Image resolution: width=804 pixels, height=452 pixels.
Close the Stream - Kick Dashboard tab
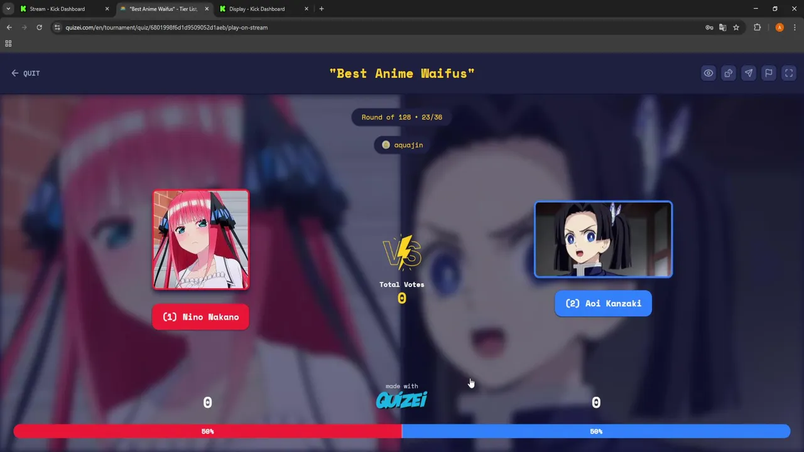(107, 9)
